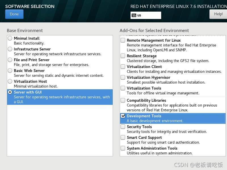Image resolution: width=227 pixels, height=170 pixels.
Task: Check the System Administration Tools checkbox
Action: click(123, 148)
